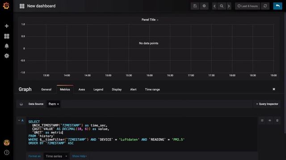286x160 pixels.
Task: Go back to dashboard with blue arrow
Action: tap(278, 6)
